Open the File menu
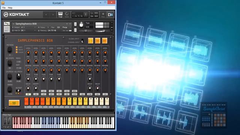Image resolution: width=240 pixels, height=135 pixels. click(x=4, y=8)
